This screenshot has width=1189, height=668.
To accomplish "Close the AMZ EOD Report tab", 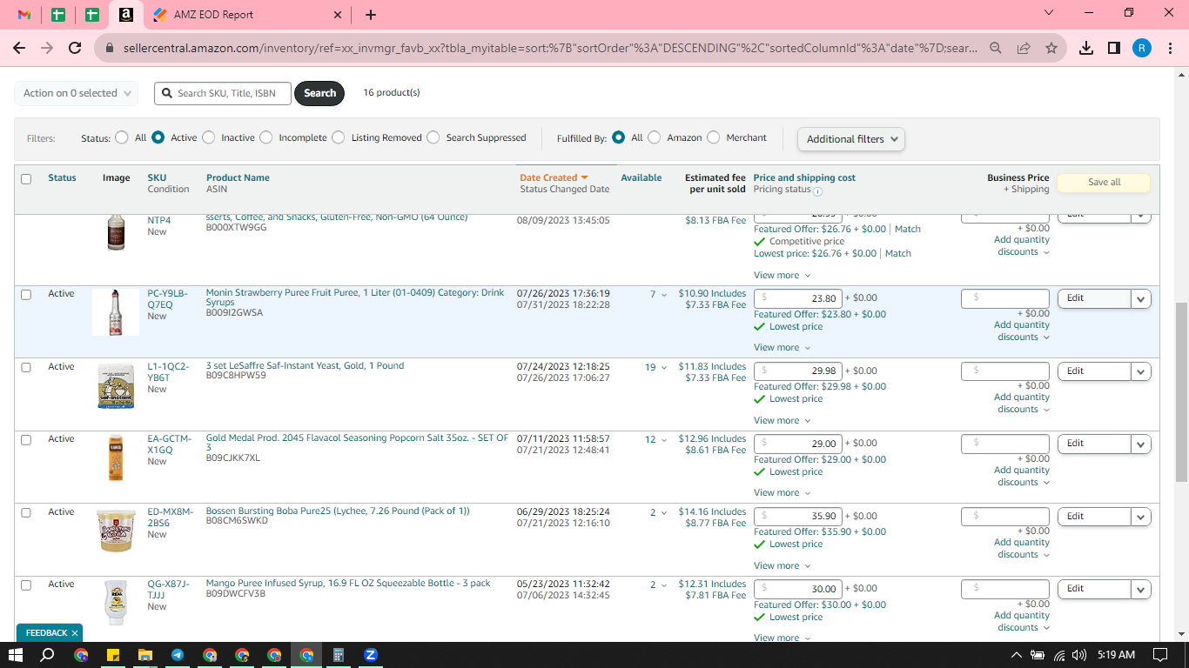I will pyautogui.click(x=338, y=15).
